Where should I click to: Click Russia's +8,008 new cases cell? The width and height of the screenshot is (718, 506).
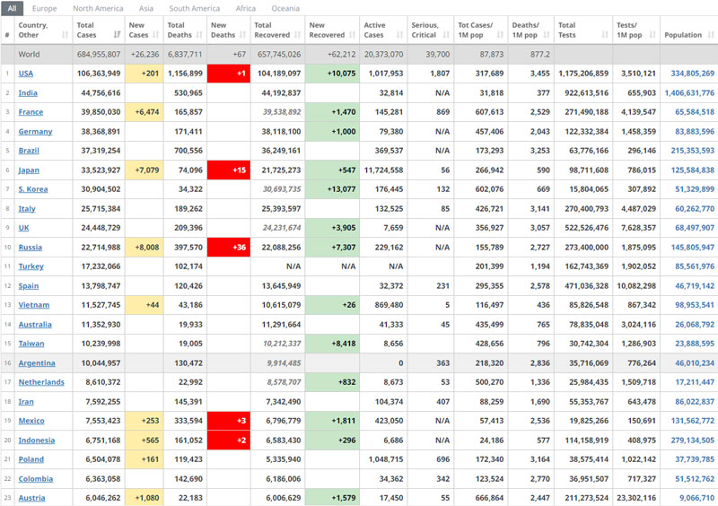(144, 248)
